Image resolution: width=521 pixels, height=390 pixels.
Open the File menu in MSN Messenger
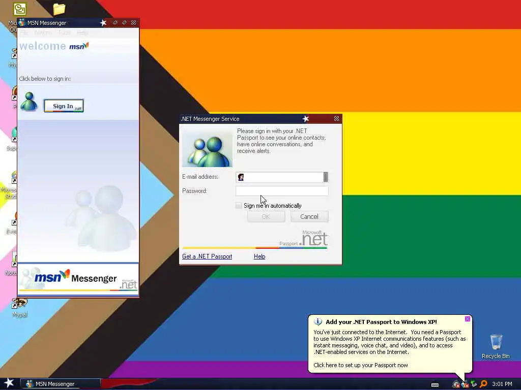[24, 32]
